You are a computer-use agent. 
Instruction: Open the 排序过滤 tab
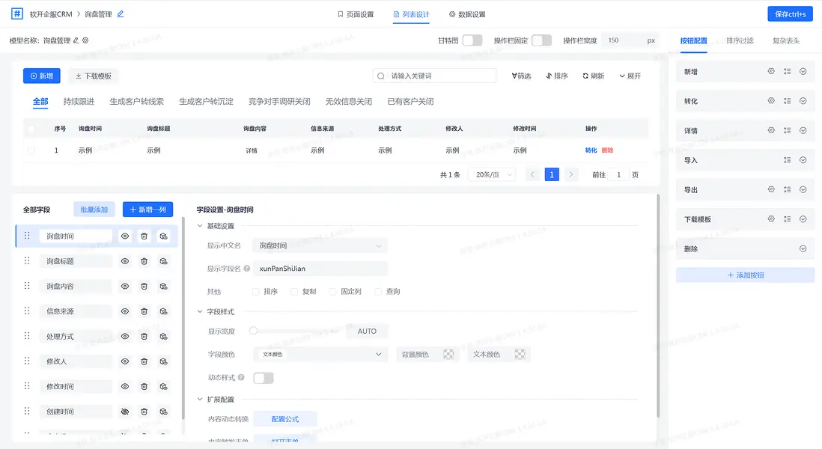point(740,40)
